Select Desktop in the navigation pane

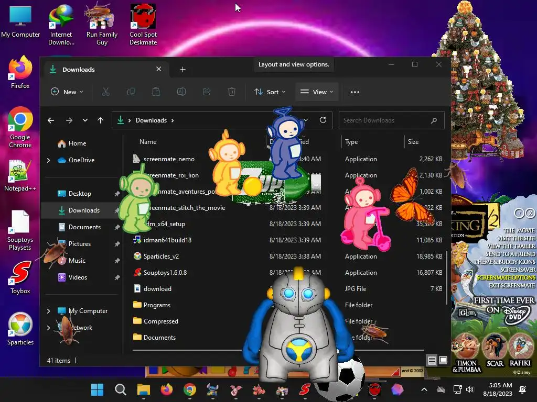tap(80, 194)
